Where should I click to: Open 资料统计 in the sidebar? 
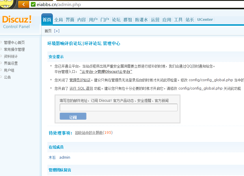[11, 56]
